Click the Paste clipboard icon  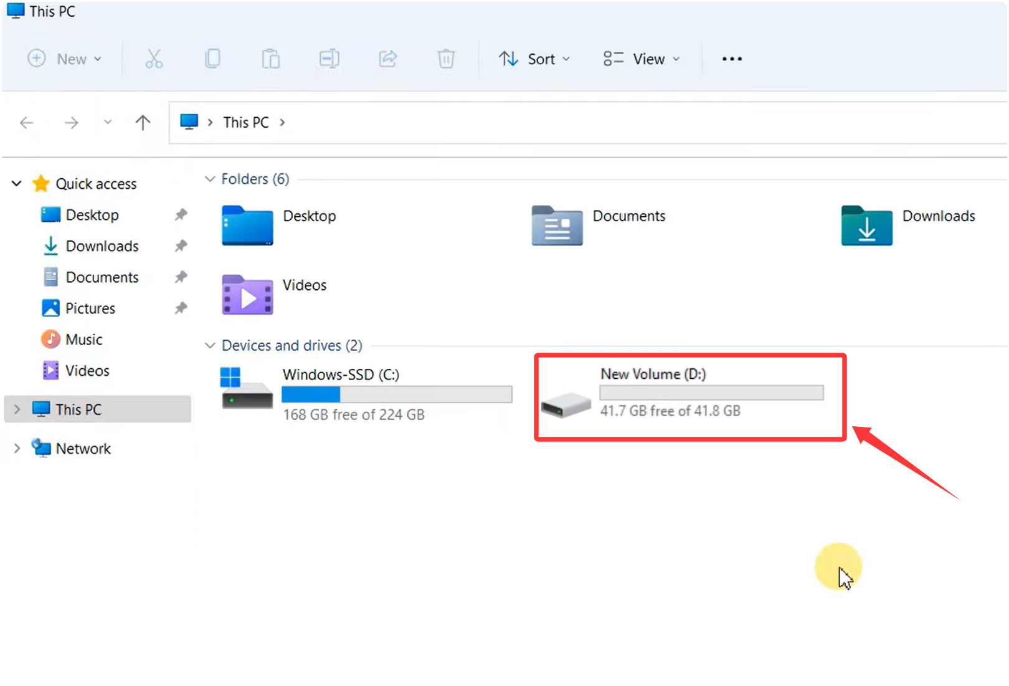[x=270, y=59]
